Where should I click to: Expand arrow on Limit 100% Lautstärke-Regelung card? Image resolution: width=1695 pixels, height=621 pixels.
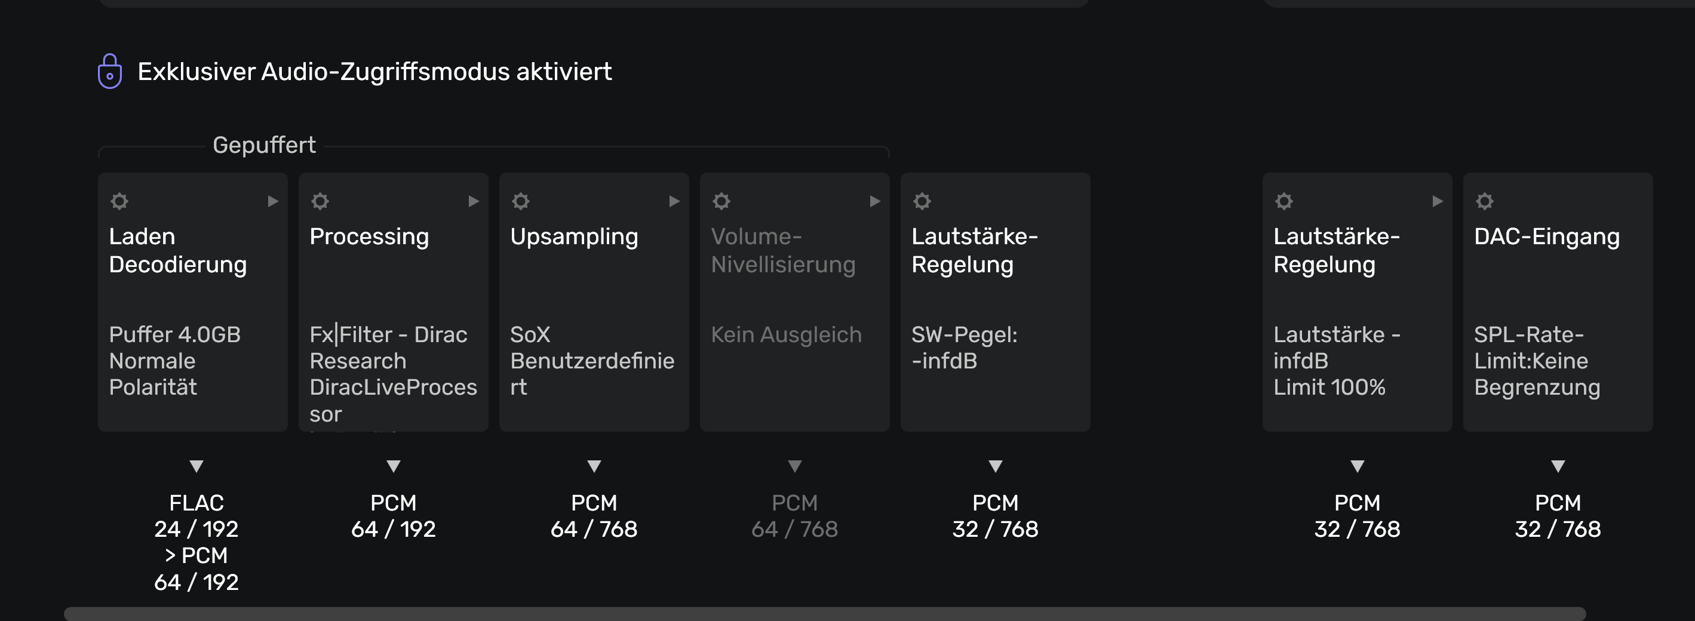coord(1437,201)
